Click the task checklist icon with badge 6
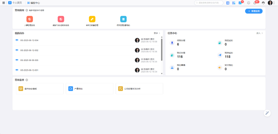This screenshot has height=134, width=278. pyautogui.click(x=240, y=3)
